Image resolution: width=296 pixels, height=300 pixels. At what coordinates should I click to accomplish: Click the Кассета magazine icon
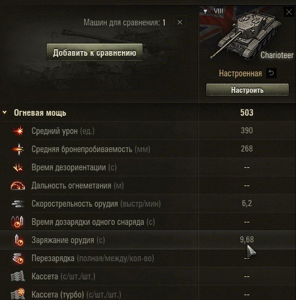tap(18, 276)
